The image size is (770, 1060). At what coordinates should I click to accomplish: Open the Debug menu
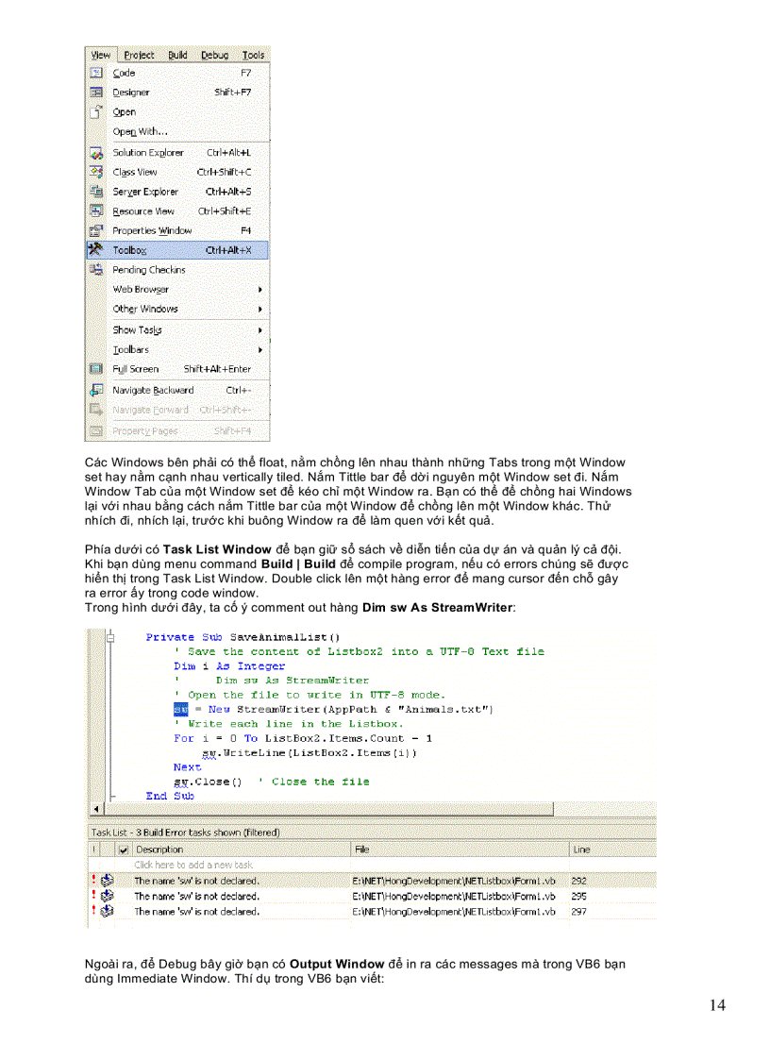215,55
